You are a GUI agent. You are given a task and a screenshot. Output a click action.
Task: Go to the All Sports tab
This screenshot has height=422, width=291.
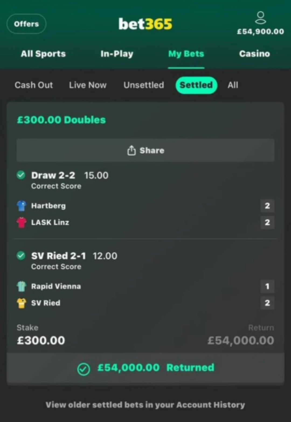coord(43,54)
